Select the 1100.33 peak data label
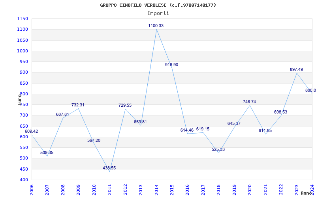316x197 pixels. (x=156, y=26)
